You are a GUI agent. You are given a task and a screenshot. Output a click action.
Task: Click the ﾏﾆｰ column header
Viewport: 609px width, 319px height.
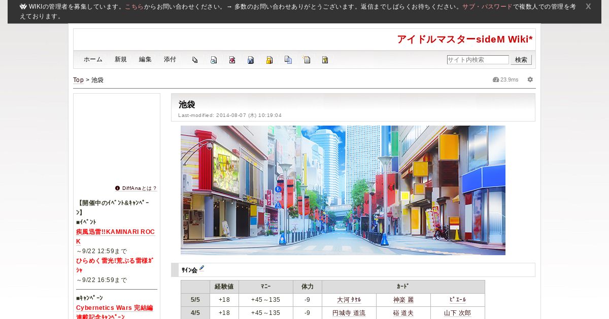click(x=266, y=287)
